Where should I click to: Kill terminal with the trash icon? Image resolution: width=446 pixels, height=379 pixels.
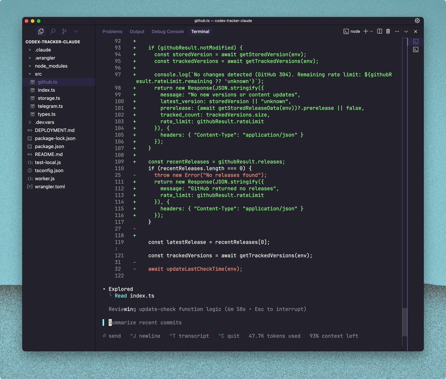tap(388, 32)
